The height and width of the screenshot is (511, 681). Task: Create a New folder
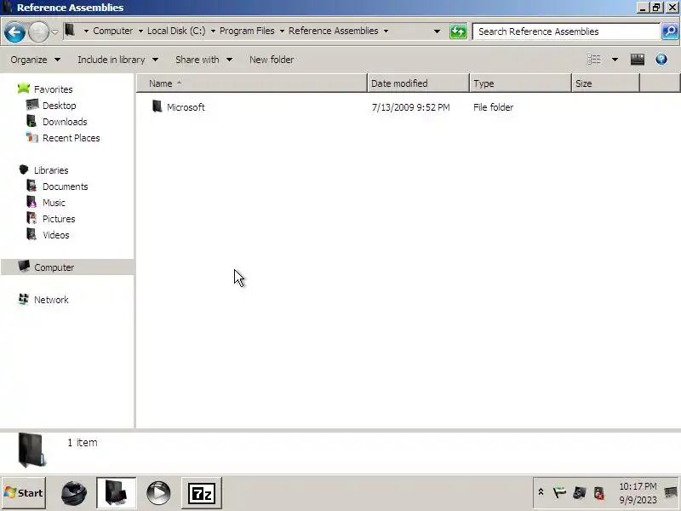272,60
